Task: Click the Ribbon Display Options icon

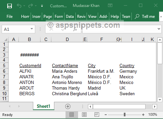Action: click(110, 5)
